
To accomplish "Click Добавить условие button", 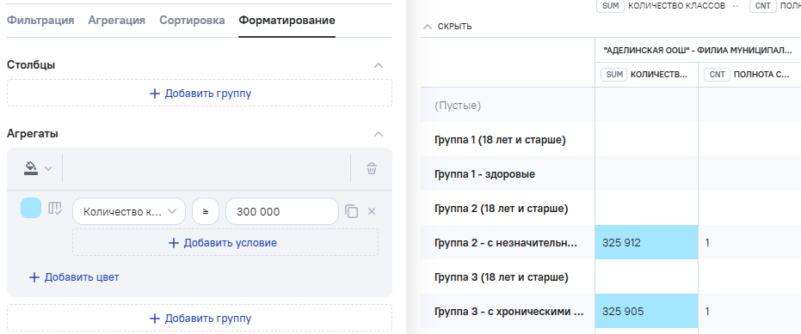I will pyautogui.click(x=225, y=242).
